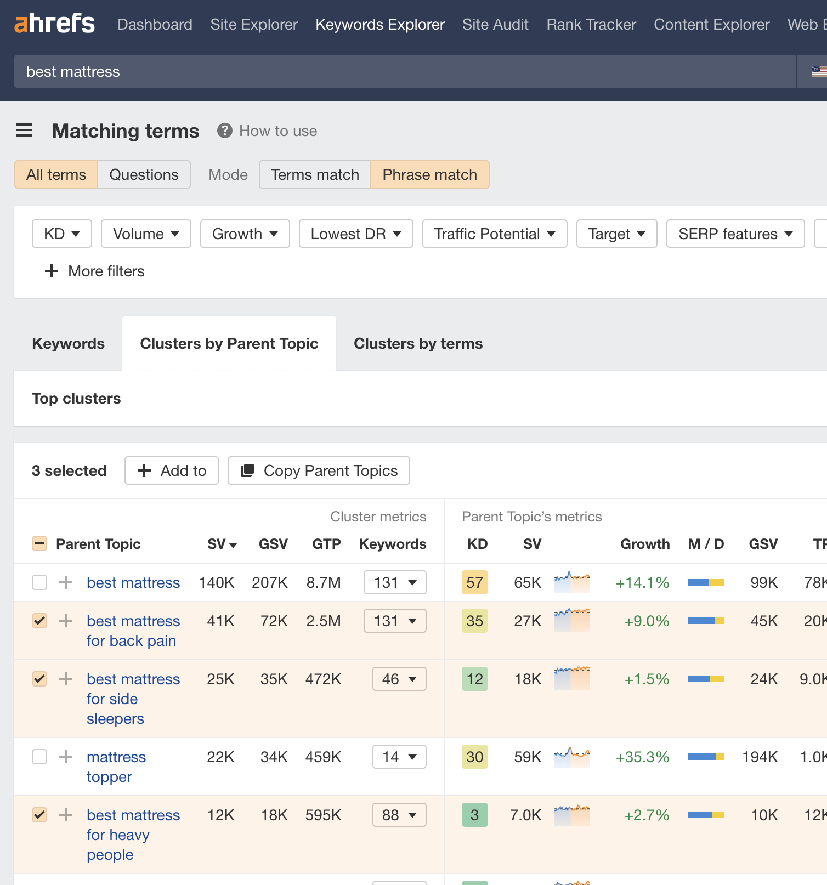The height and width of the screenshot is (885, 827).
Task: Click the US flag country selector
Action: point(818,71)
